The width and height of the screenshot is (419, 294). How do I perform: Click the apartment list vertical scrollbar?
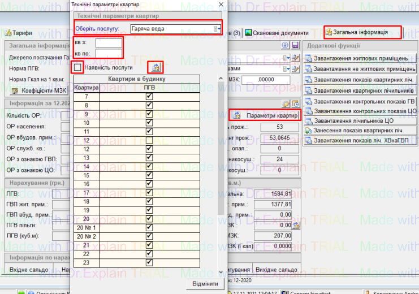[220, 170]
